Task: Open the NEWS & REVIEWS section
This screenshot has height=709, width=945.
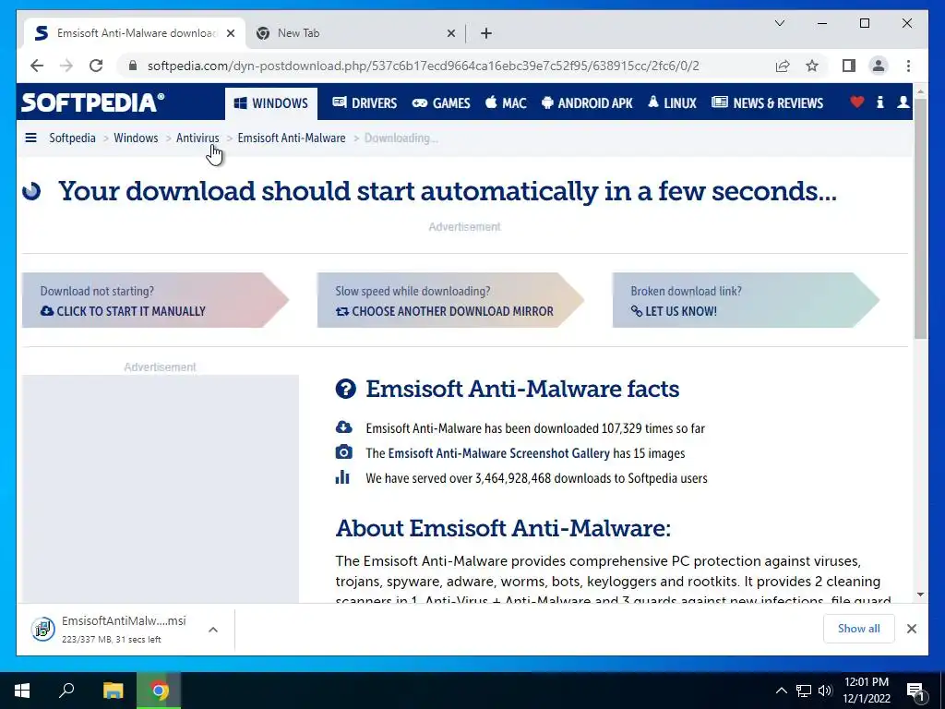Action: [767, 103]
